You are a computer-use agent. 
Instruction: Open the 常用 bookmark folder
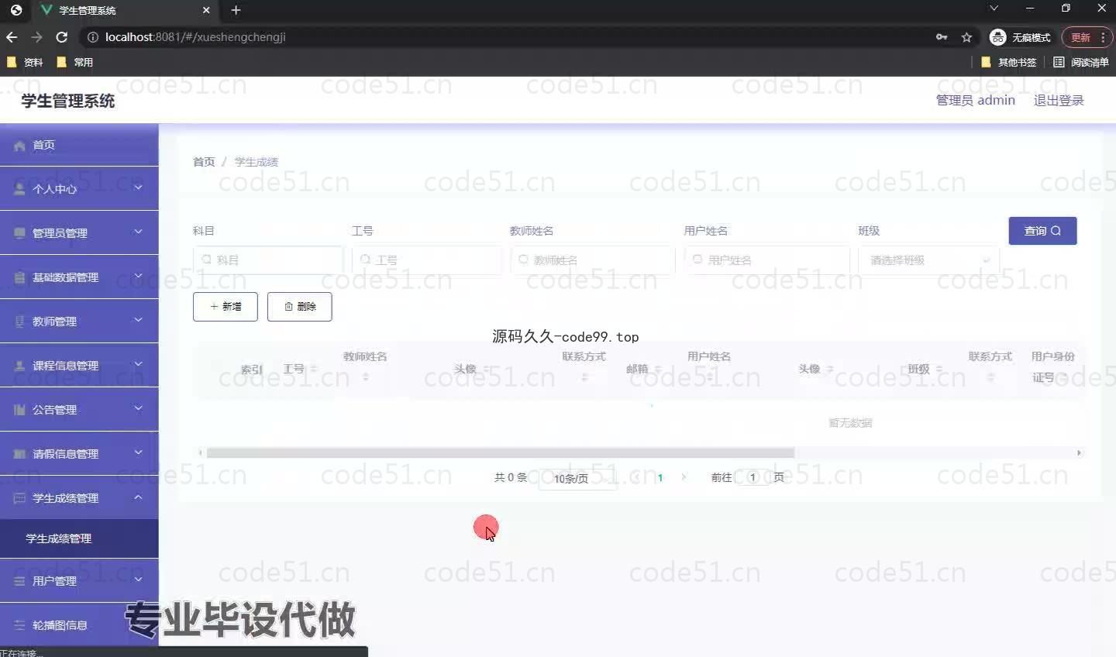74,62
